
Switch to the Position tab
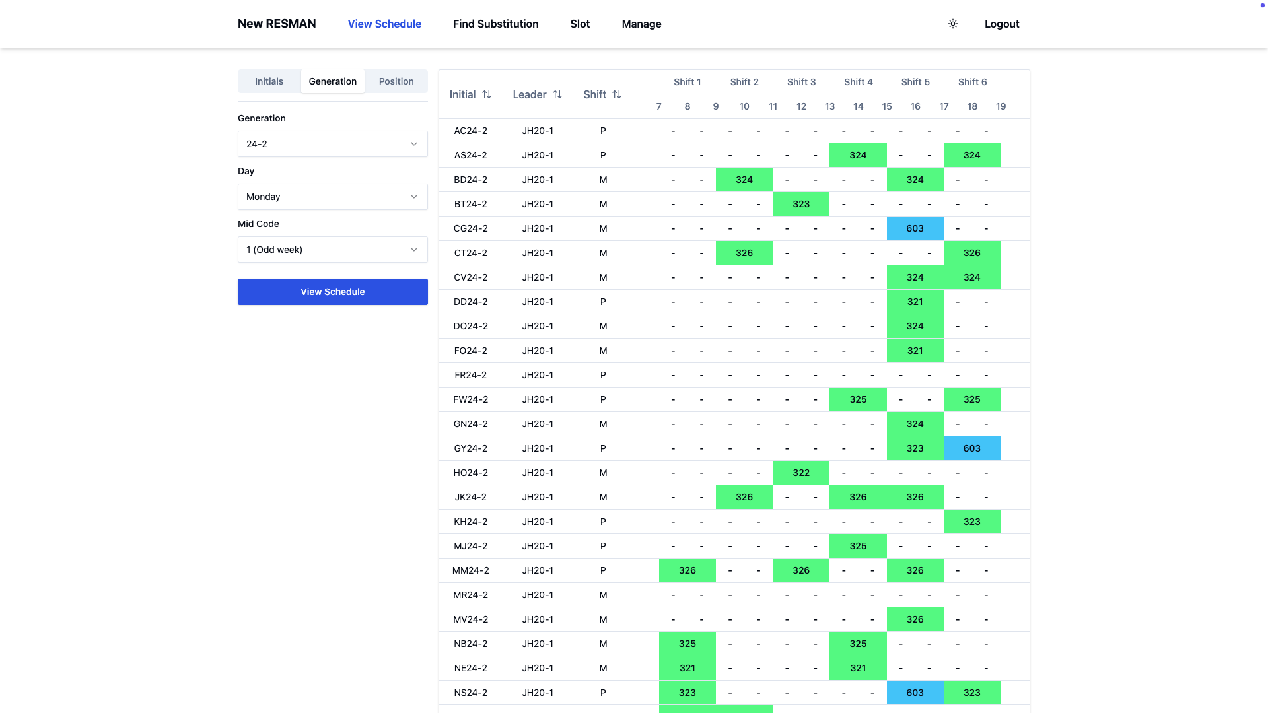point(396,81)
